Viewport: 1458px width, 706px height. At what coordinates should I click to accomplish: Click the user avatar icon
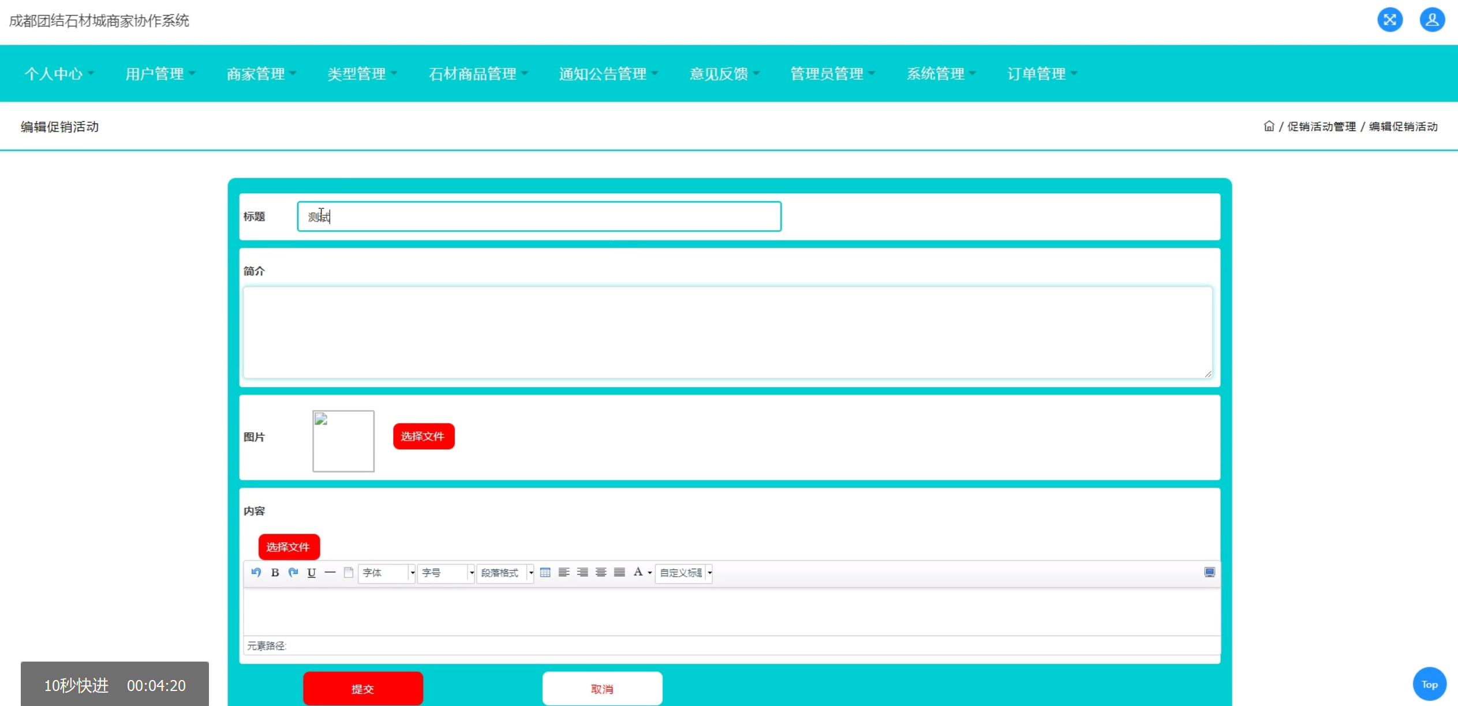(1431, 20)
